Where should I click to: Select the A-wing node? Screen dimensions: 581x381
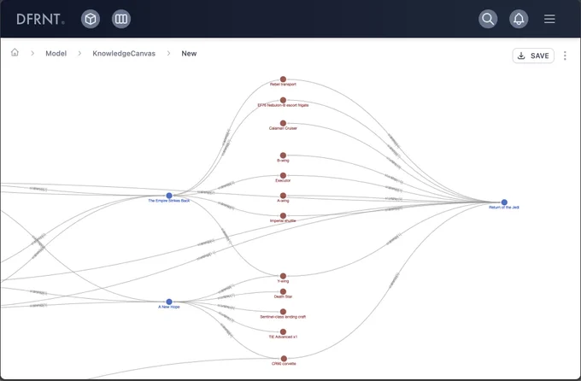283,196
